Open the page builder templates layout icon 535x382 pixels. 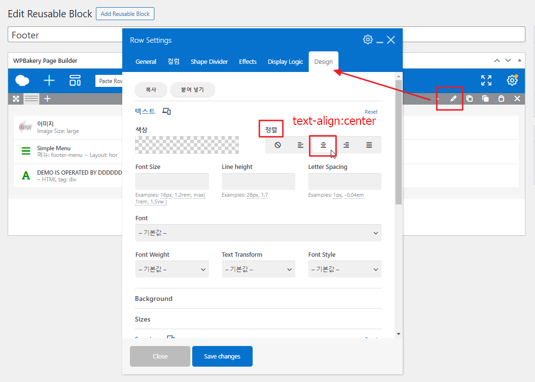pyautogui.click(x=75, y=81)
